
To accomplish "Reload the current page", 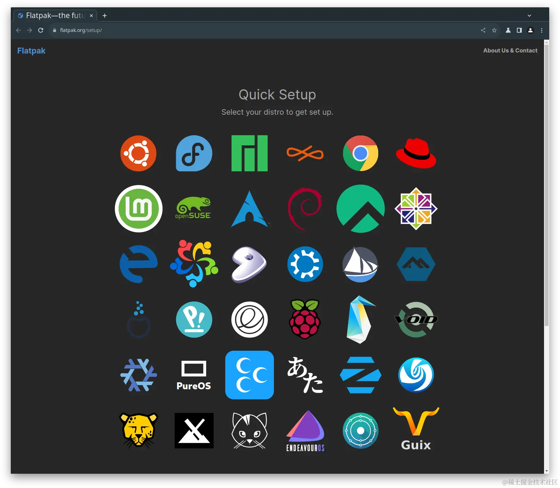I will pos(41,30).
